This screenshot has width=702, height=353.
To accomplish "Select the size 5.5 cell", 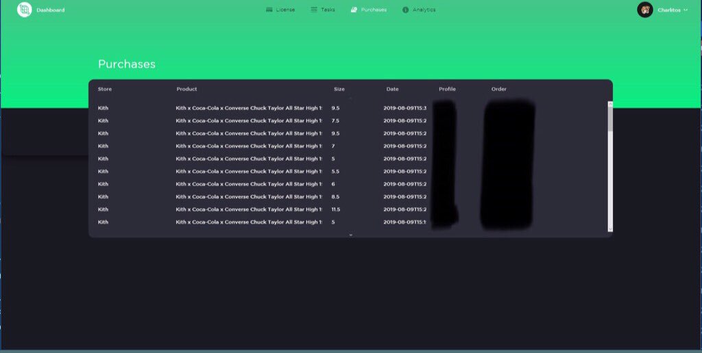I will [x=335, y=172].
